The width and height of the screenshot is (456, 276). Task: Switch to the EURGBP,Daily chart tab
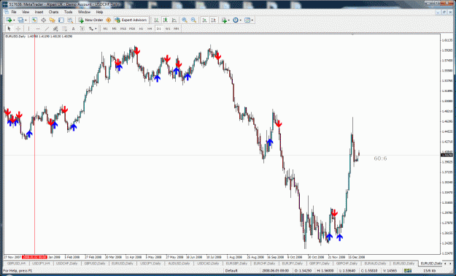pos(236,264)
